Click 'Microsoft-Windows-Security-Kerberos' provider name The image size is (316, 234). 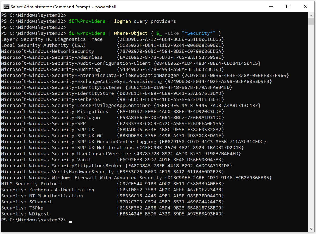[51, 99]
